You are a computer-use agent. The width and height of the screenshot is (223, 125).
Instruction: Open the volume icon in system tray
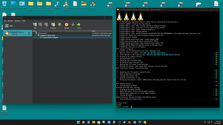[x=211, y=122]
